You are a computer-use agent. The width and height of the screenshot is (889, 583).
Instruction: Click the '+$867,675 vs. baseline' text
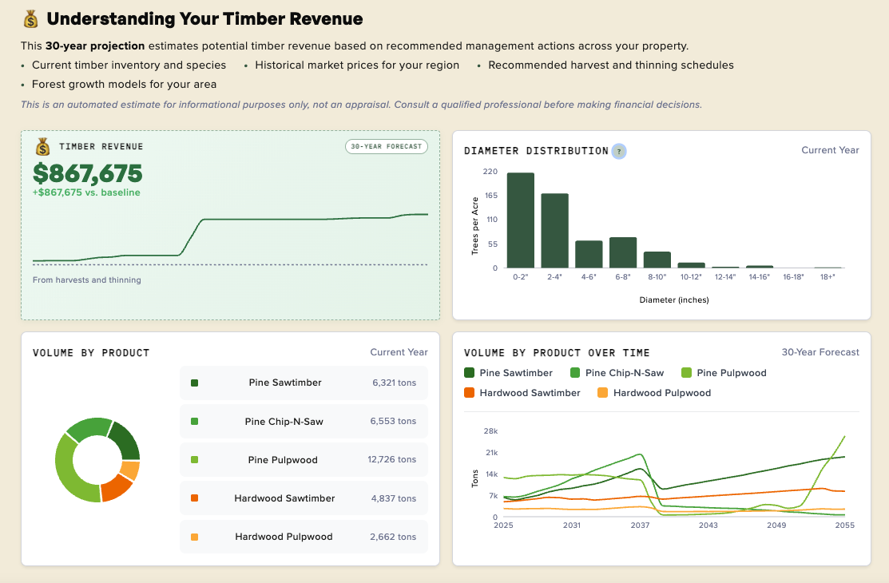[85, 193]
